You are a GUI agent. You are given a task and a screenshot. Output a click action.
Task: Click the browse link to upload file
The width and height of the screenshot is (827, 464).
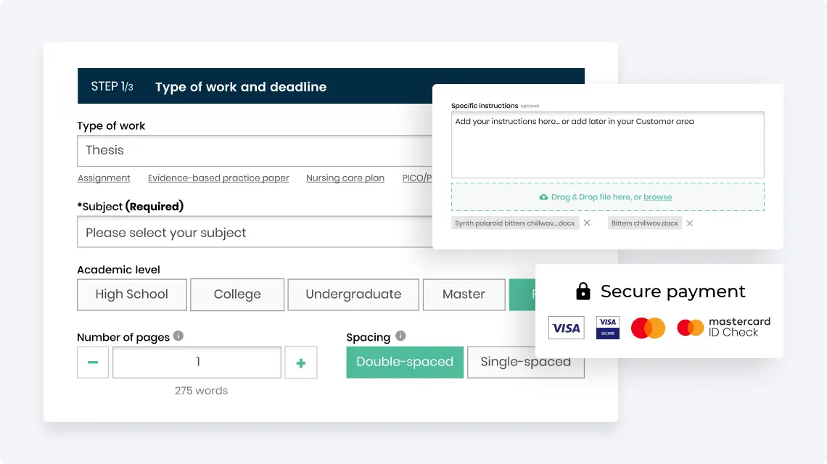[x=658, y=197]
